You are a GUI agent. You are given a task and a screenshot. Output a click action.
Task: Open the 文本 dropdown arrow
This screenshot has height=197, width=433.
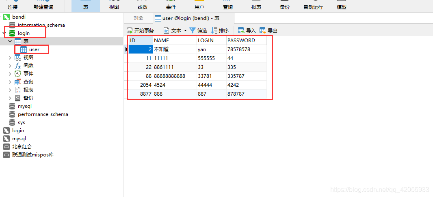[x=185, y=30]
